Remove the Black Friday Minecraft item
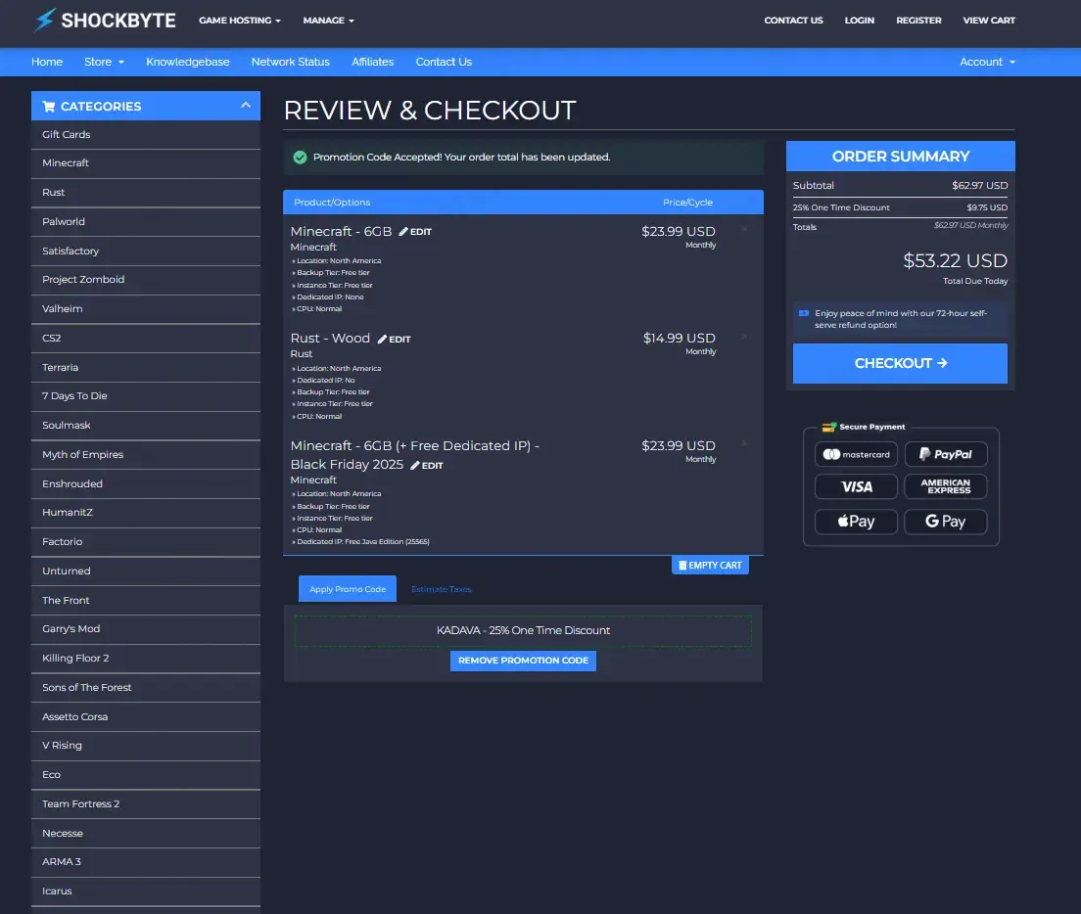1081x914 pixels. (x=744, y=443)
